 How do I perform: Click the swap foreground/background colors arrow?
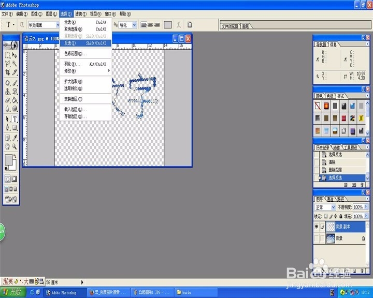(15, 156)
